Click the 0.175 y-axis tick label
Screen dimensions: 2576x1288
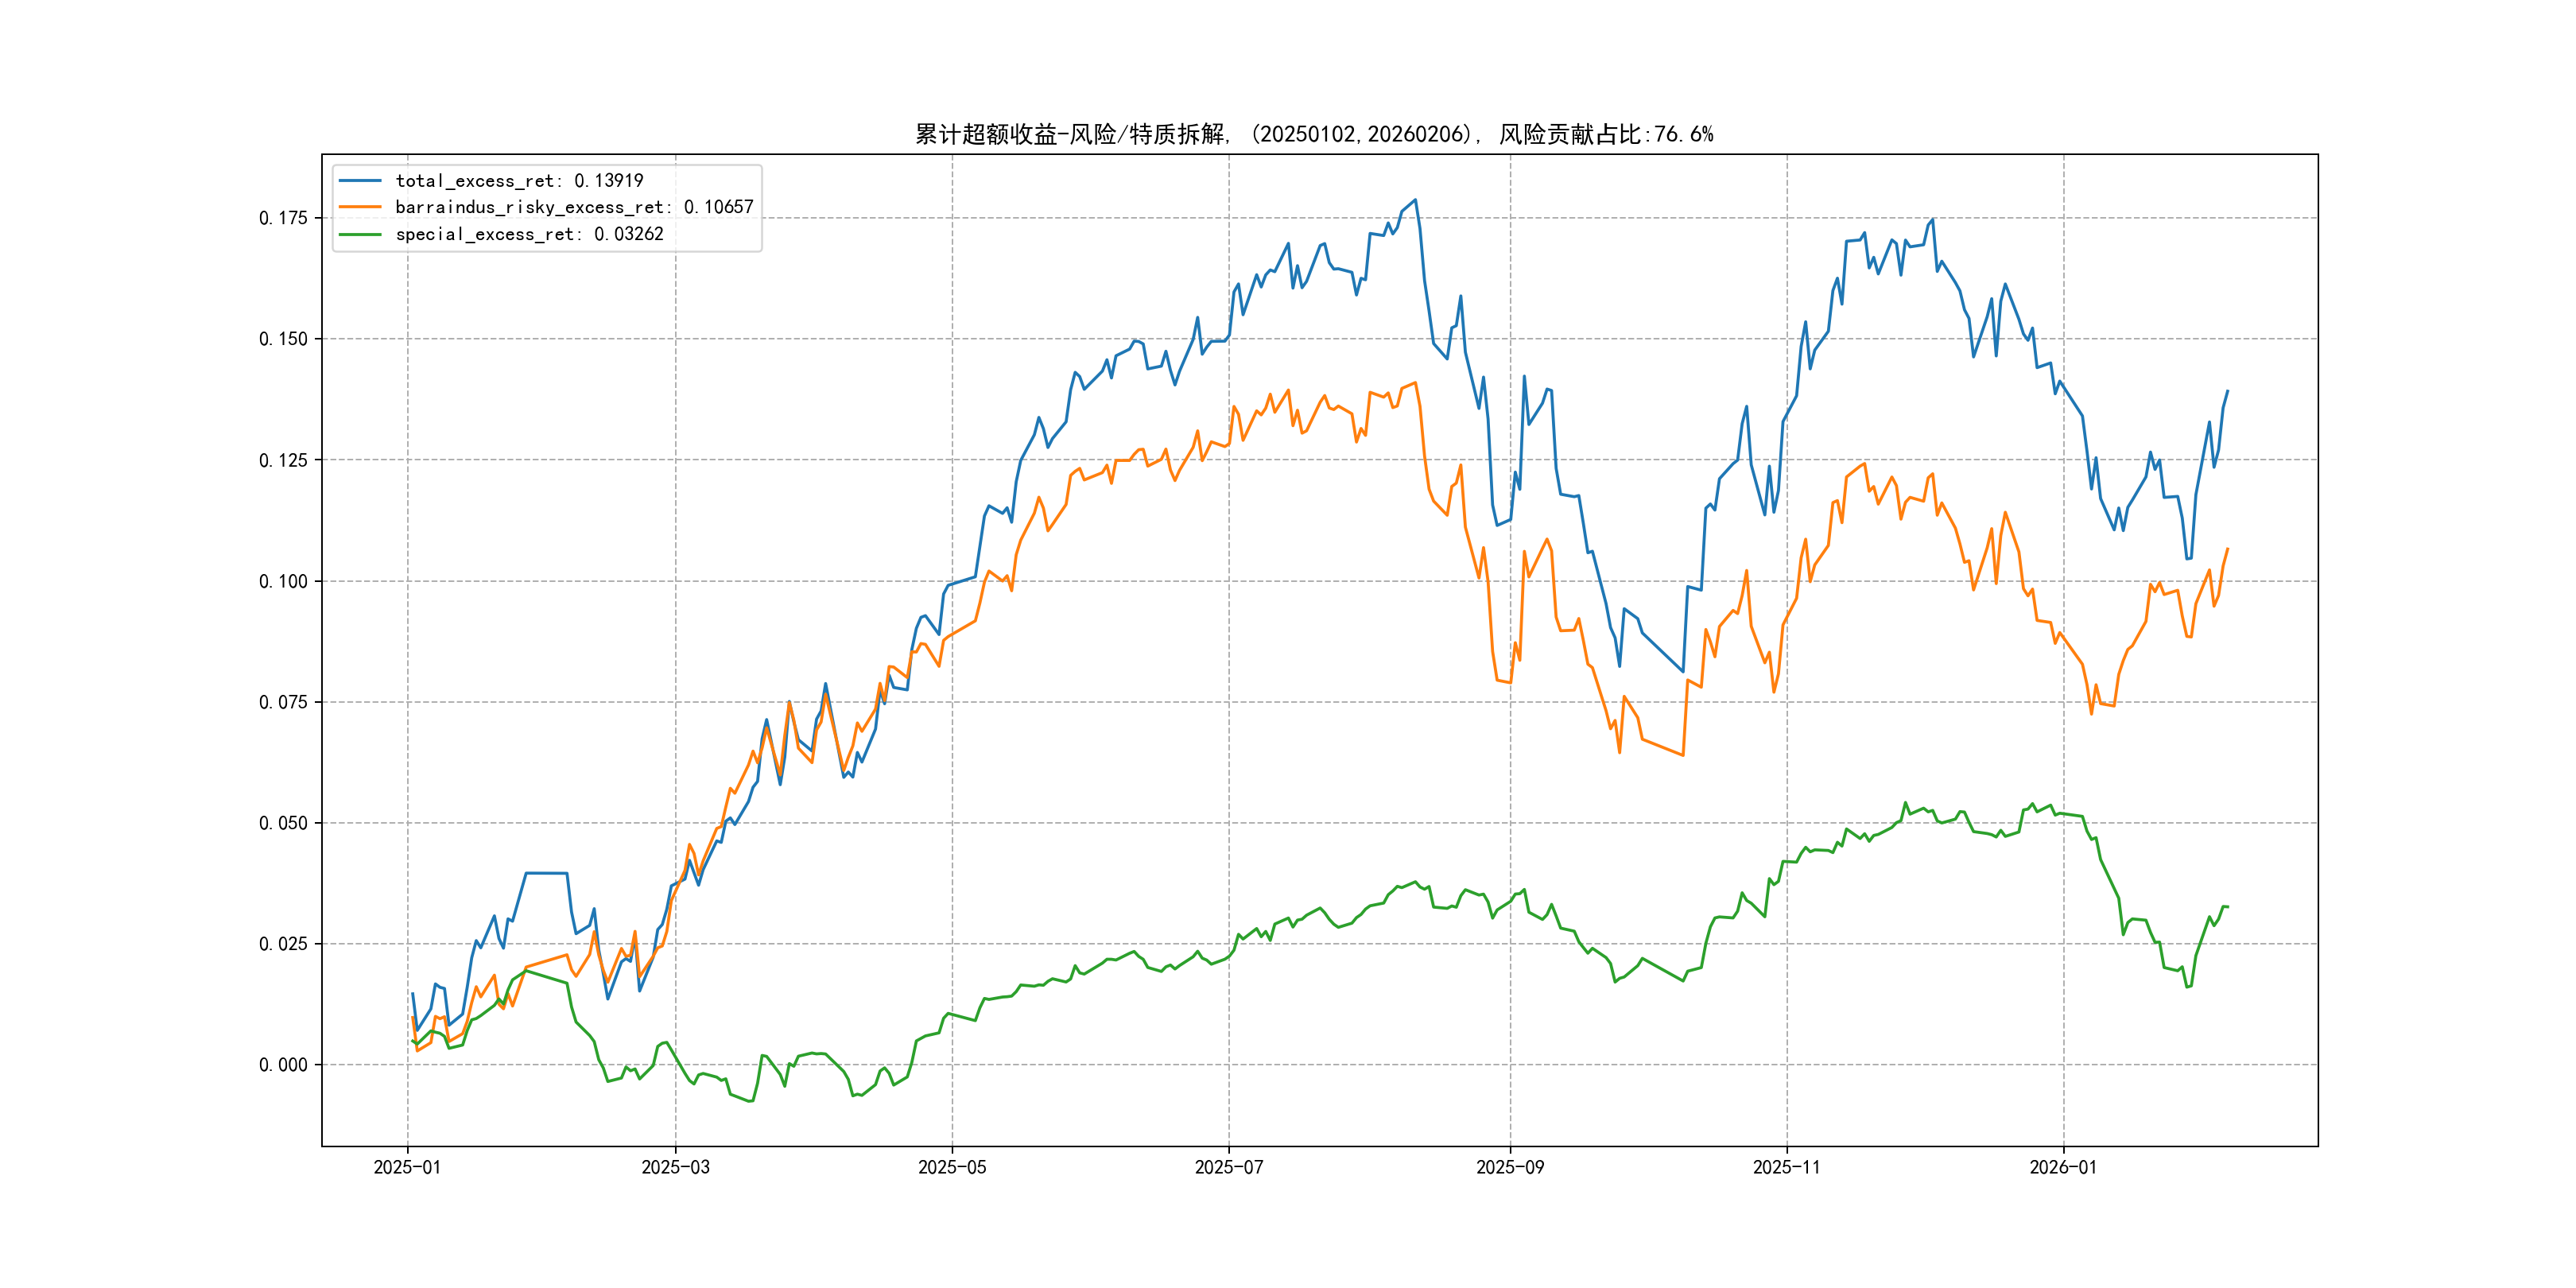(x=283, y=218)
